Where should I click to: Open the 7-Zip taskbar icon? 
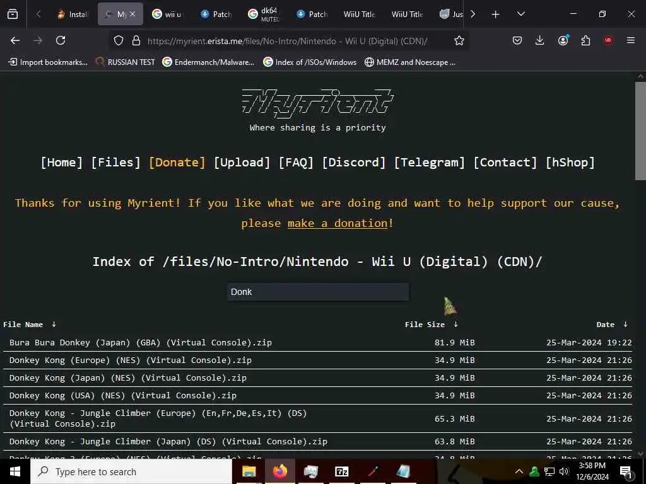coord(341,471)
